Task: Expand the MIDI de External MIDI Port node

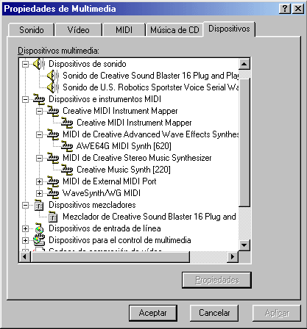Action: (39, 181)
